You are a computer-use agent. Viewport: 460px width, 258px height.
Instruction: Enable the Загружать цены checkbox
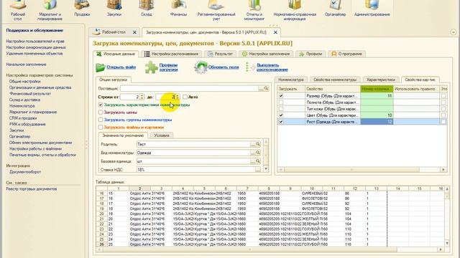[101, 113]
